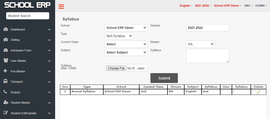Click the Admission Form sidebar icon
The image size is (270, 119).
[6, 50]
